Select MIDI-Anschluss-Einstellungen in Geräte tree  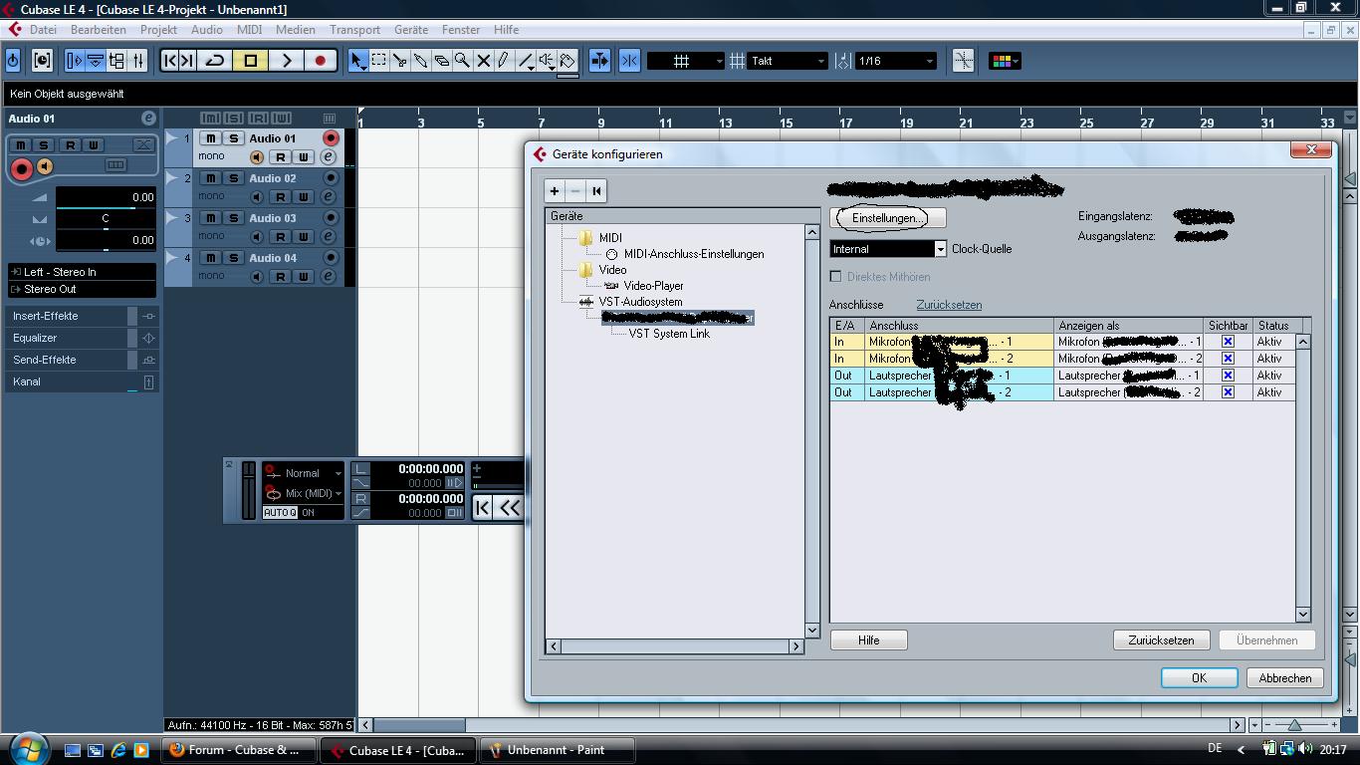coord(694,254)
